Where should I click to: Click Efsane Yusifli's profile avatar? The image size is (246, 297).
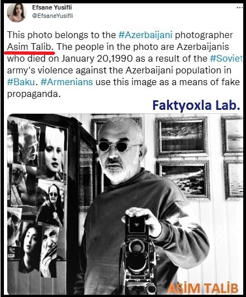17,12
